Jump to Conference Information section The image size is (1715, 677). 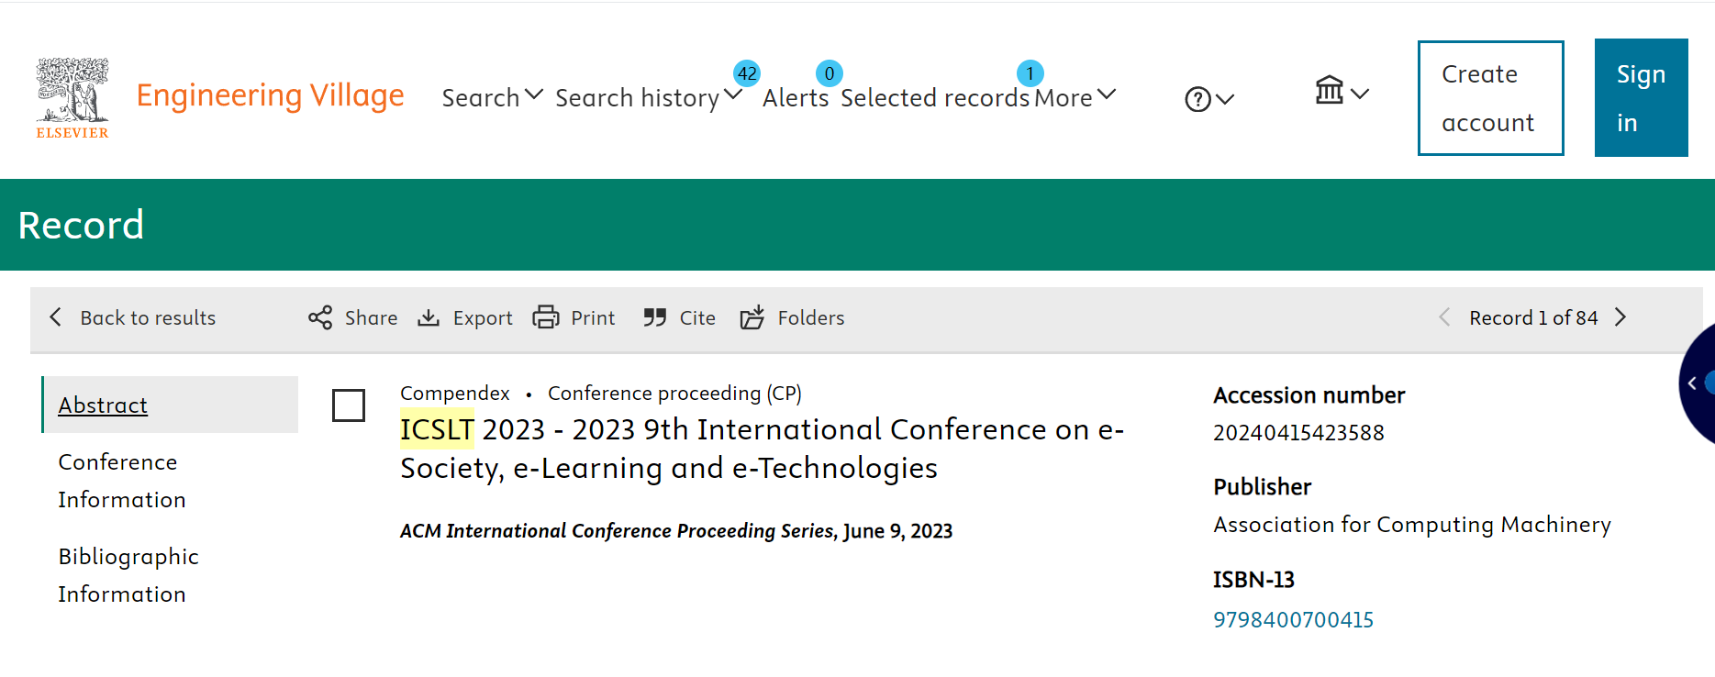pyautogui.click(x=122, y=481)
